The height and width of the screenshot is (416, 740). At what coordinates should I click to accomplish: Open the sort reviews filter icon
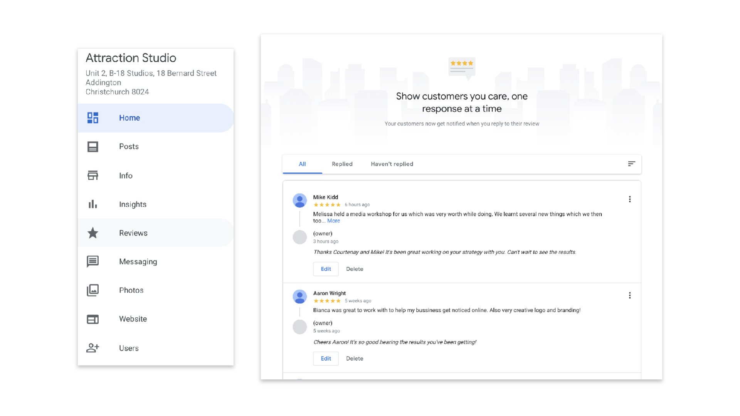[x=631, y=164]
